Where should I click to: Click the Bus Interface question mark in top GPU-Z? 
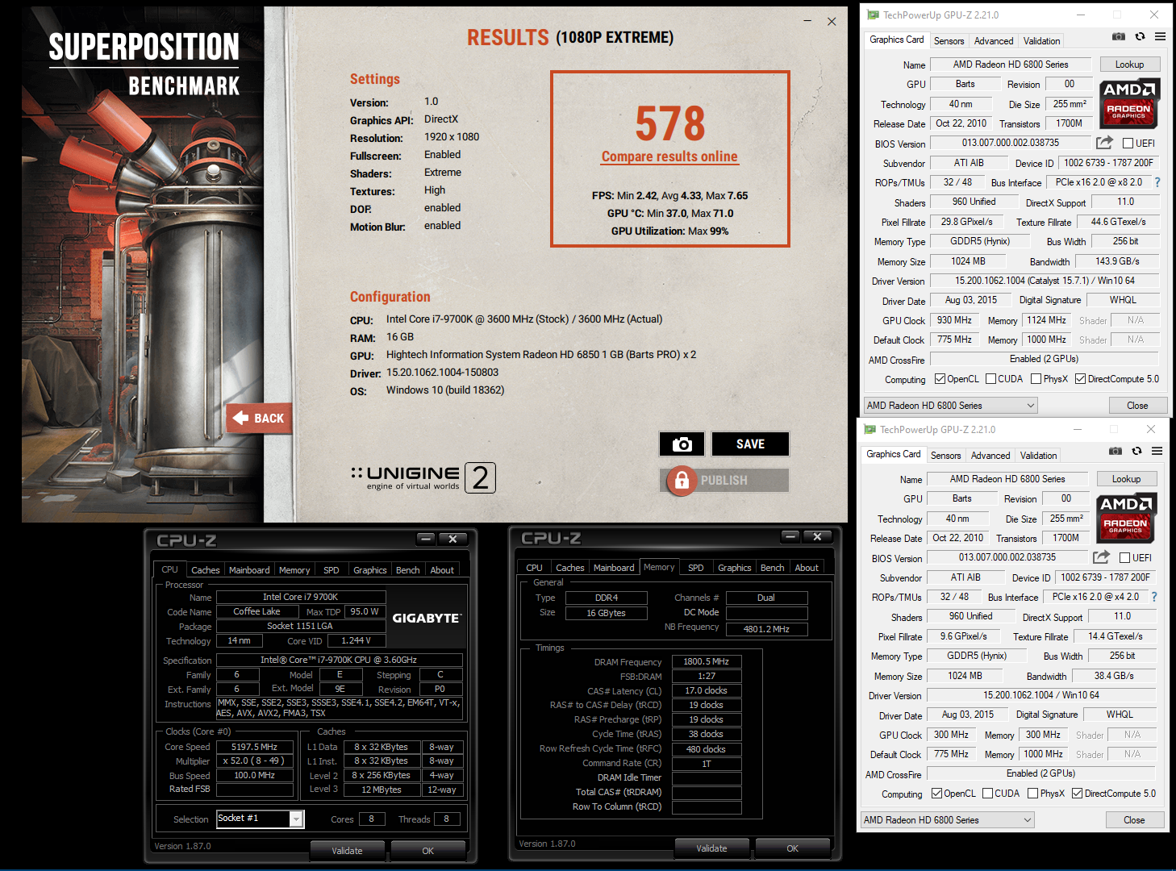point(1157,182)
